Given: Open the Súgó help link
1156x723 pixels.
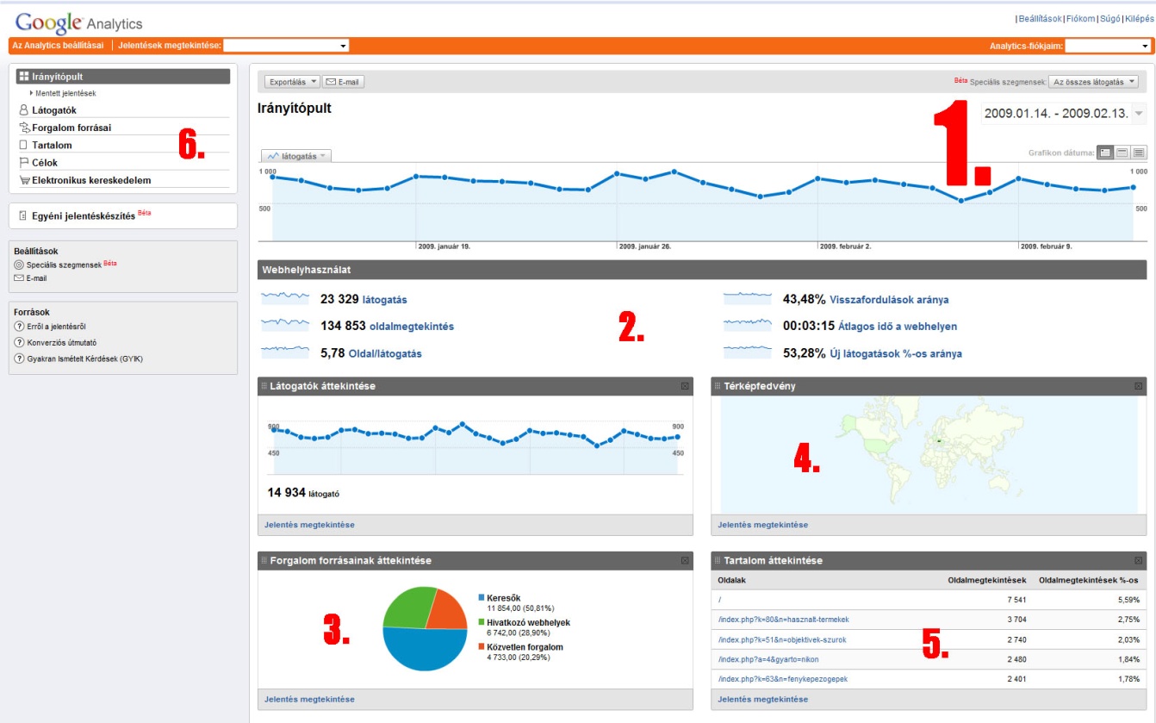Looking at the screenshot, I should tap(1109, 18).
